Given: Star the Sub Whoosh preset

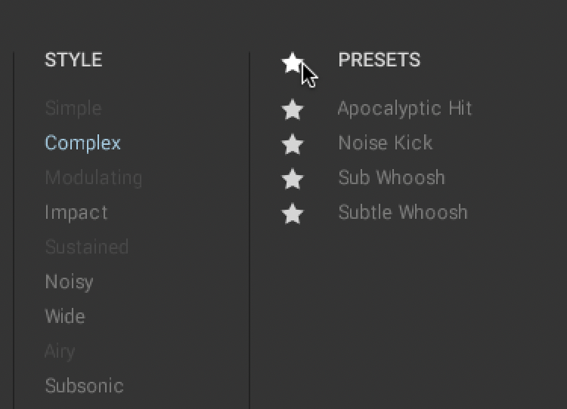Looking at the screenshot, I should tap(292, 179).
